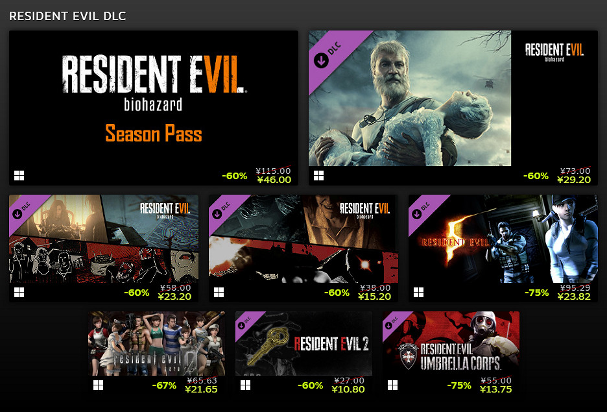Screen dimensions: 607x412
Task: Click the DLC badge on the Umbrella Corps tile
Action: (x=392, y=322)
